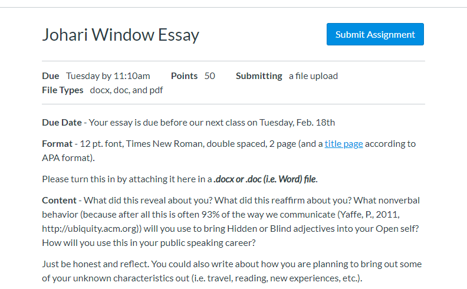Click the bold Due Date label
This screenshot has height=289, width=467.
coord(62,123)
